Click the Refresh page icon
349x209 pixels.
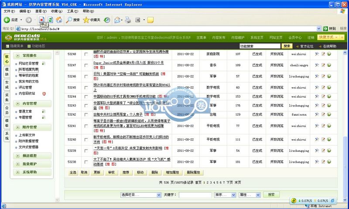[x=51, y=20]
